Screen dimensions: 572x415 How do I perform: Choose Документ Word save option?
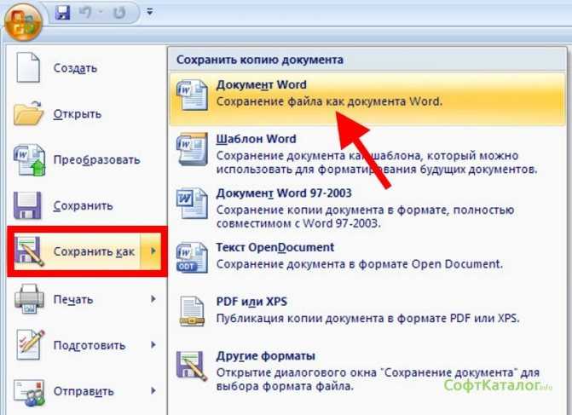pyautogui.click(x=367, y=99)
